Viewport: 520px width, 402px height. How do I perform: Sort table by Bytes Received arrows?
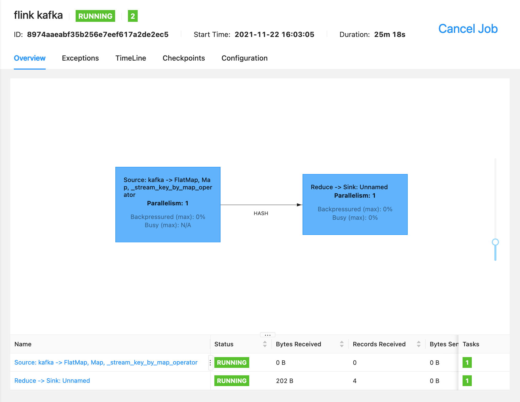[342, 344]
